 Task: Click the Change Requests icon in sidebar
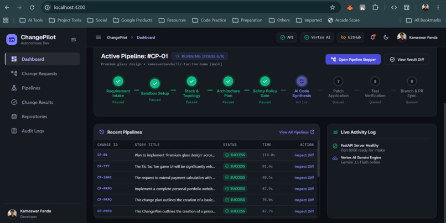pos(14,73)
